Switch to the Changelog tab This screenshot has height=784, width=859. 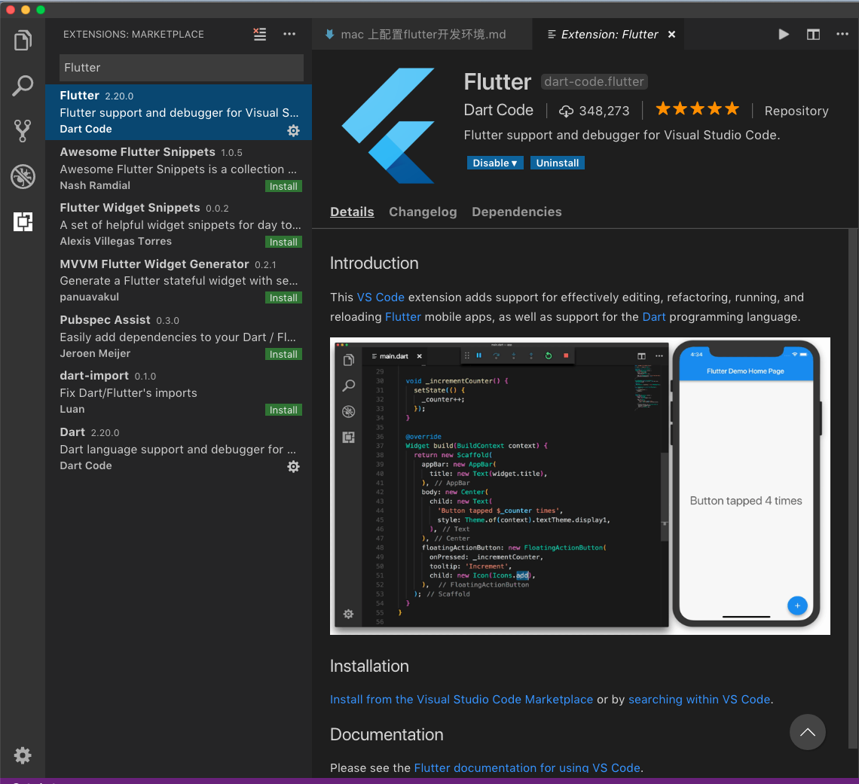(423, 212)
